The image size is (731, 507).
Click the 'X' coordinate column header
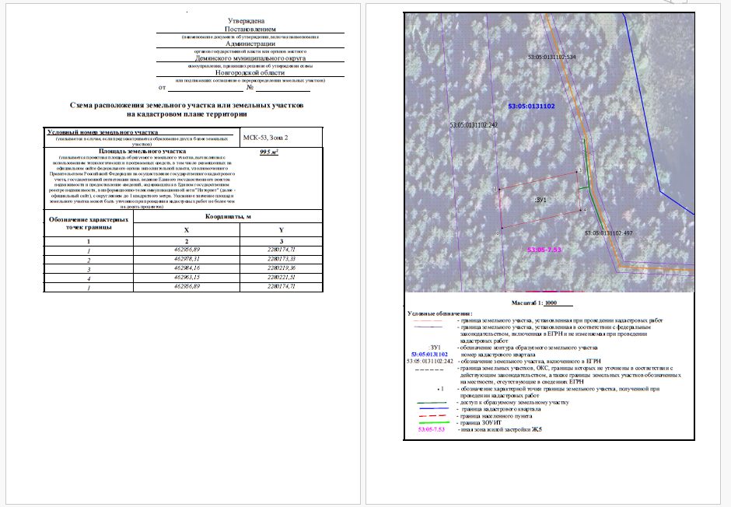187,230
